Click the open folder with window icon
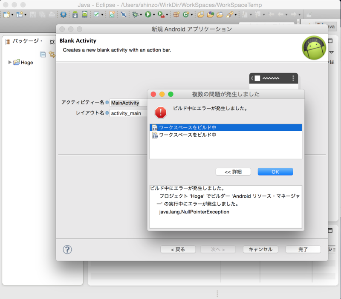 [x=220, y=14]
